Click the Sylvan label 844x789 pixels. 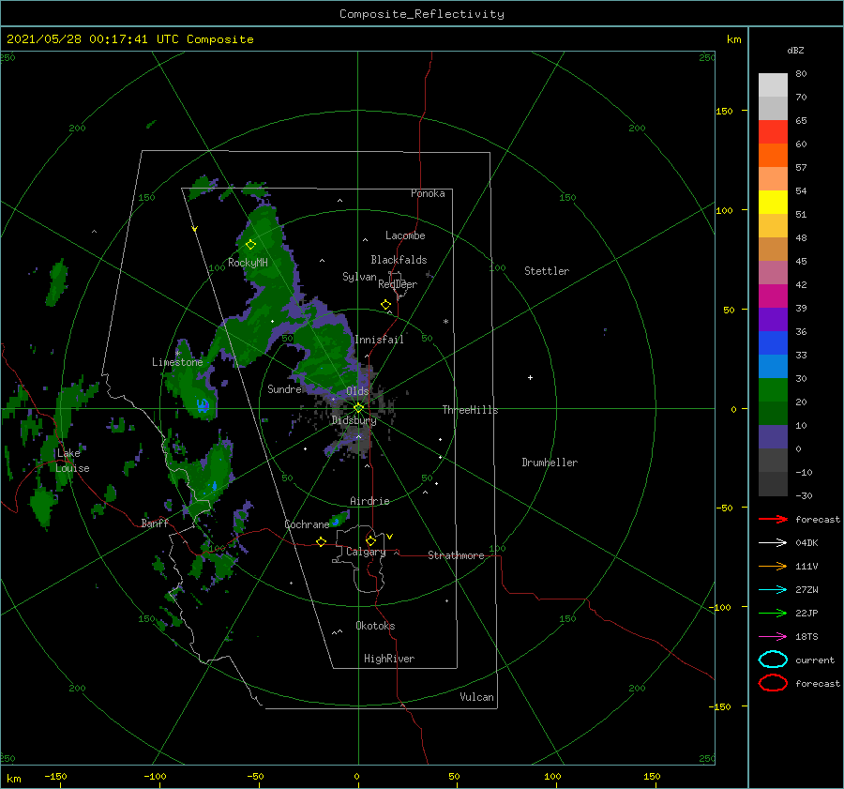[359, 277]
